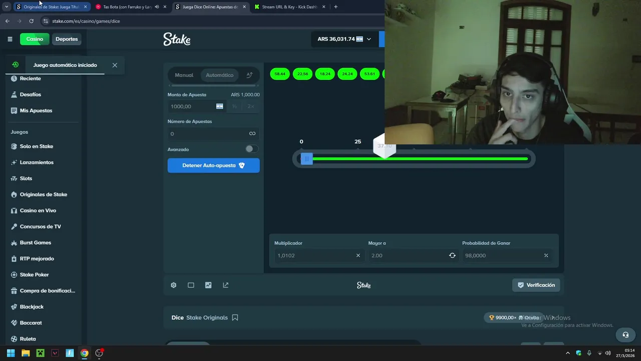The height and width of the screenshot is (361, 641).
Task: Click the Verificación fairness button
Action: pos(536,285)
